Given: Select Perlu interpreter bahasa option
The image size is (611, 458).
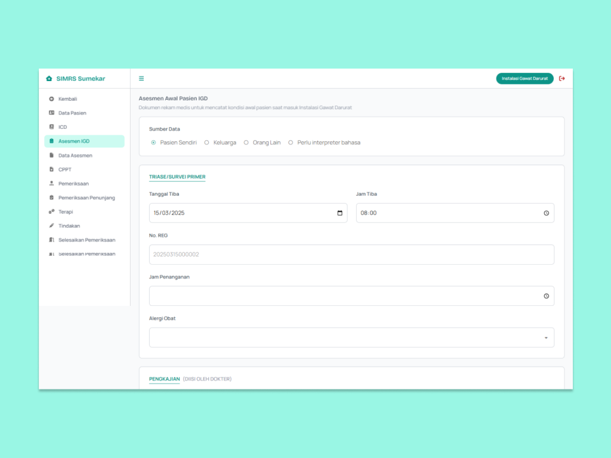Looking at the screenshot, I should pos(291,143).
